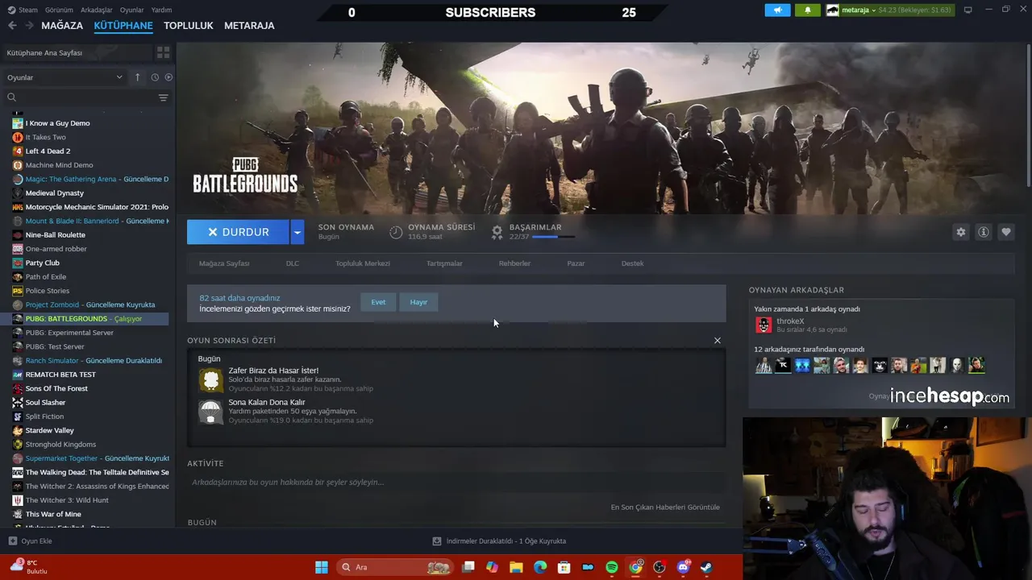Open the Steam menu

tap(23, 10)
